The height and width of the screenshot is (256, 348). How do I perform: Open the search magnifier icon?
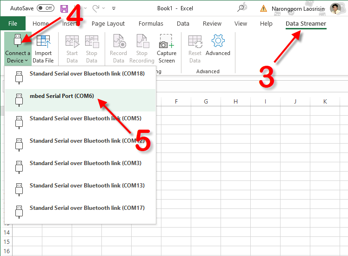[241, 8]
